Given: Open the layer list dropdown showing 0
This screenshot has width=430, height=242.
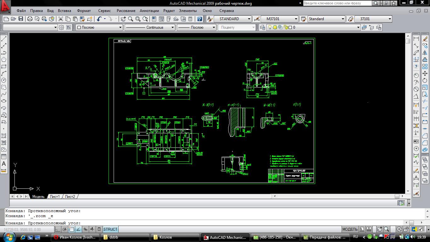Looking at the screenshot, I should click(x=314, y=27).
